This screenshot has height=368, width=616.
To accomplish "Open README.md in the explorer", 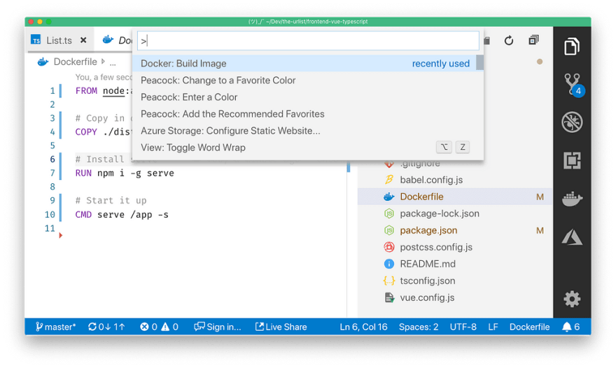I will (455, 264).
